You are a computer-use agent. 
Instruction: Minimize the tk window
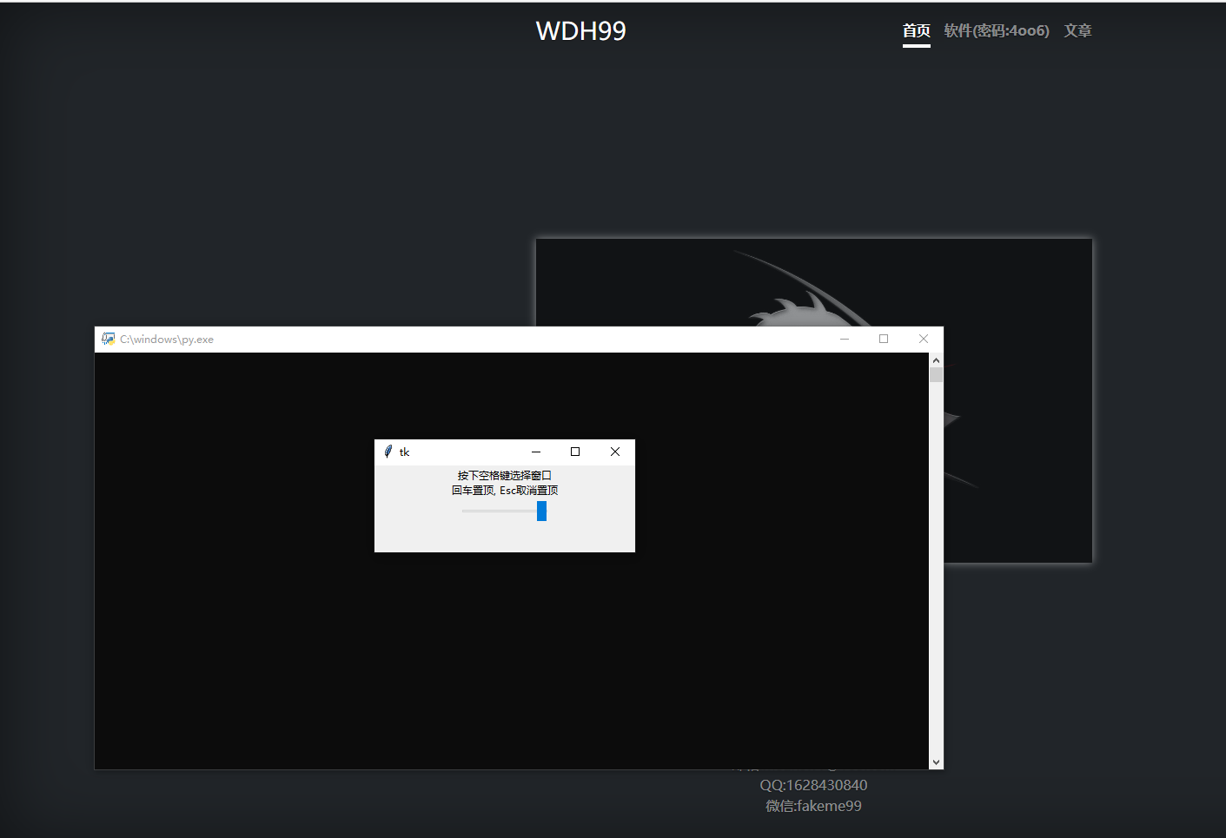(536, 452)
